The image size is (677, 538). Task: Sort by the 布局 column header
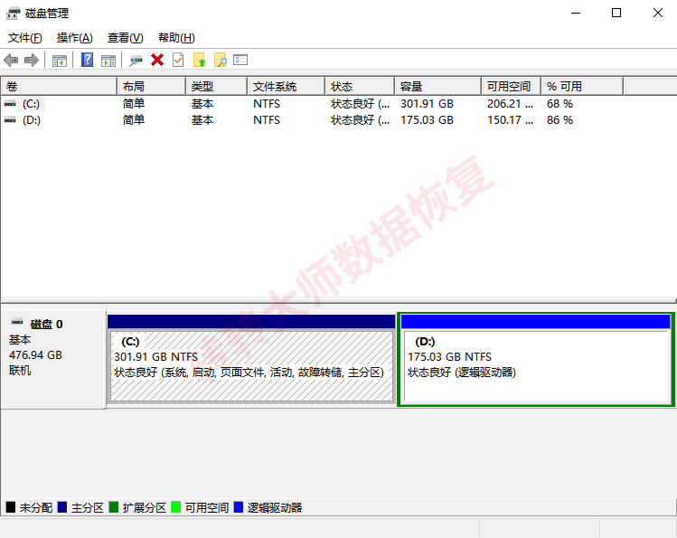pos(152,87)
